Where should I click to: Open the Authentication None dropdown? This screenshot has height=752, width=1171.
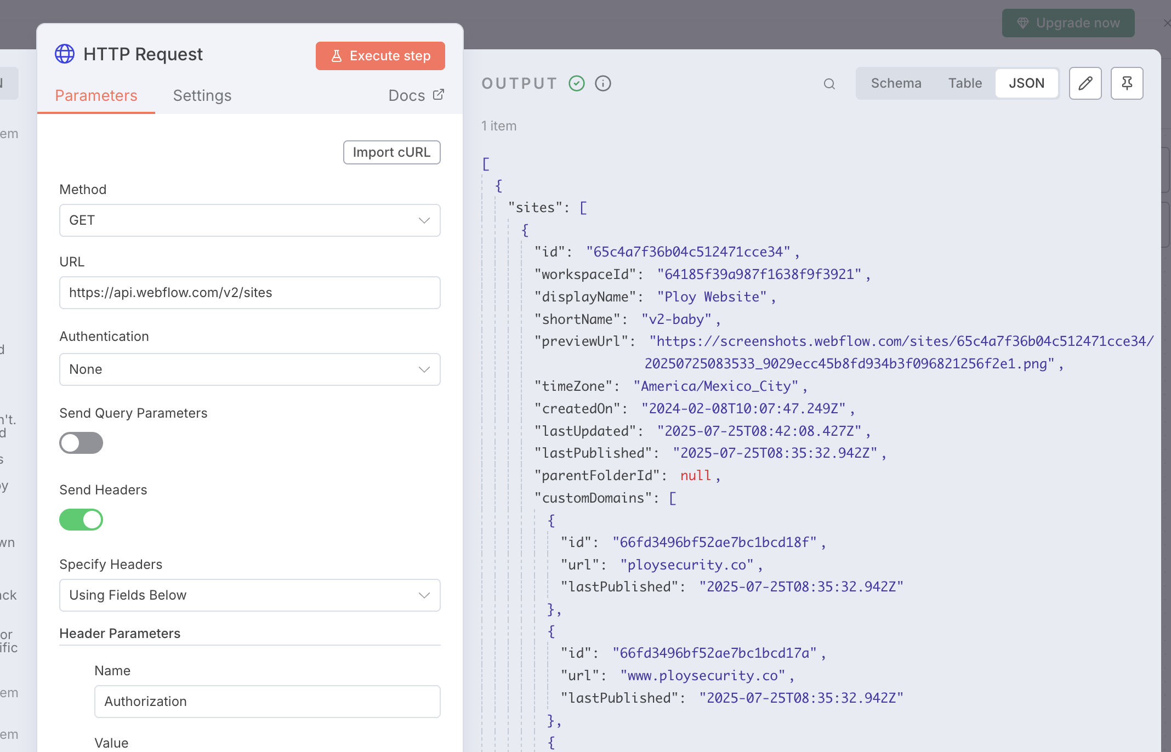pos(250,369)
